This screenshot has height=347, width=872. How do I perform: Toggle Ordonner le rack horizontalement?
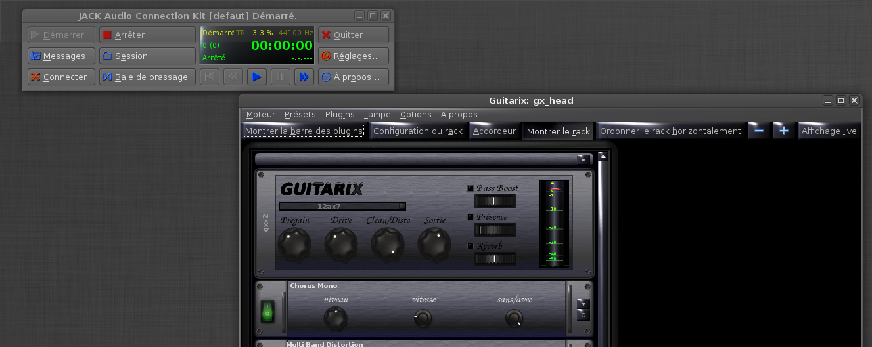point(670,131)
